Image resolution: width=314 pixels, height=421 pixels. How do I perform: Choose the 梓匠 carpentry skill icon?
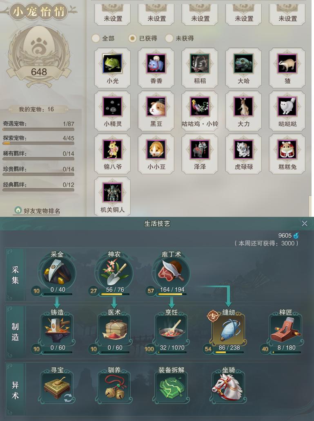coord(285,330)
